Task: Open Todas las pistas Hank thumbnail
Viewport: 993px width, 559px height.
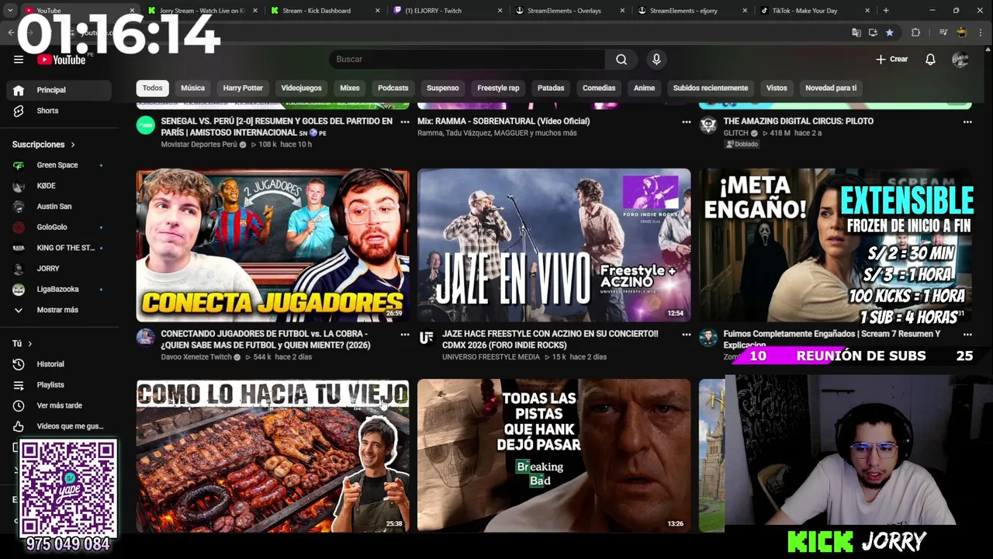Action: click(x=554, y=456)
